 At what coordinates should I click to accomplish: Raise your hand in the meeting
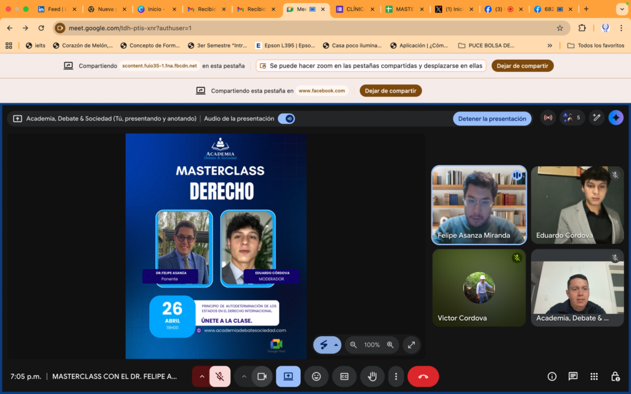[x=372, y=376]
